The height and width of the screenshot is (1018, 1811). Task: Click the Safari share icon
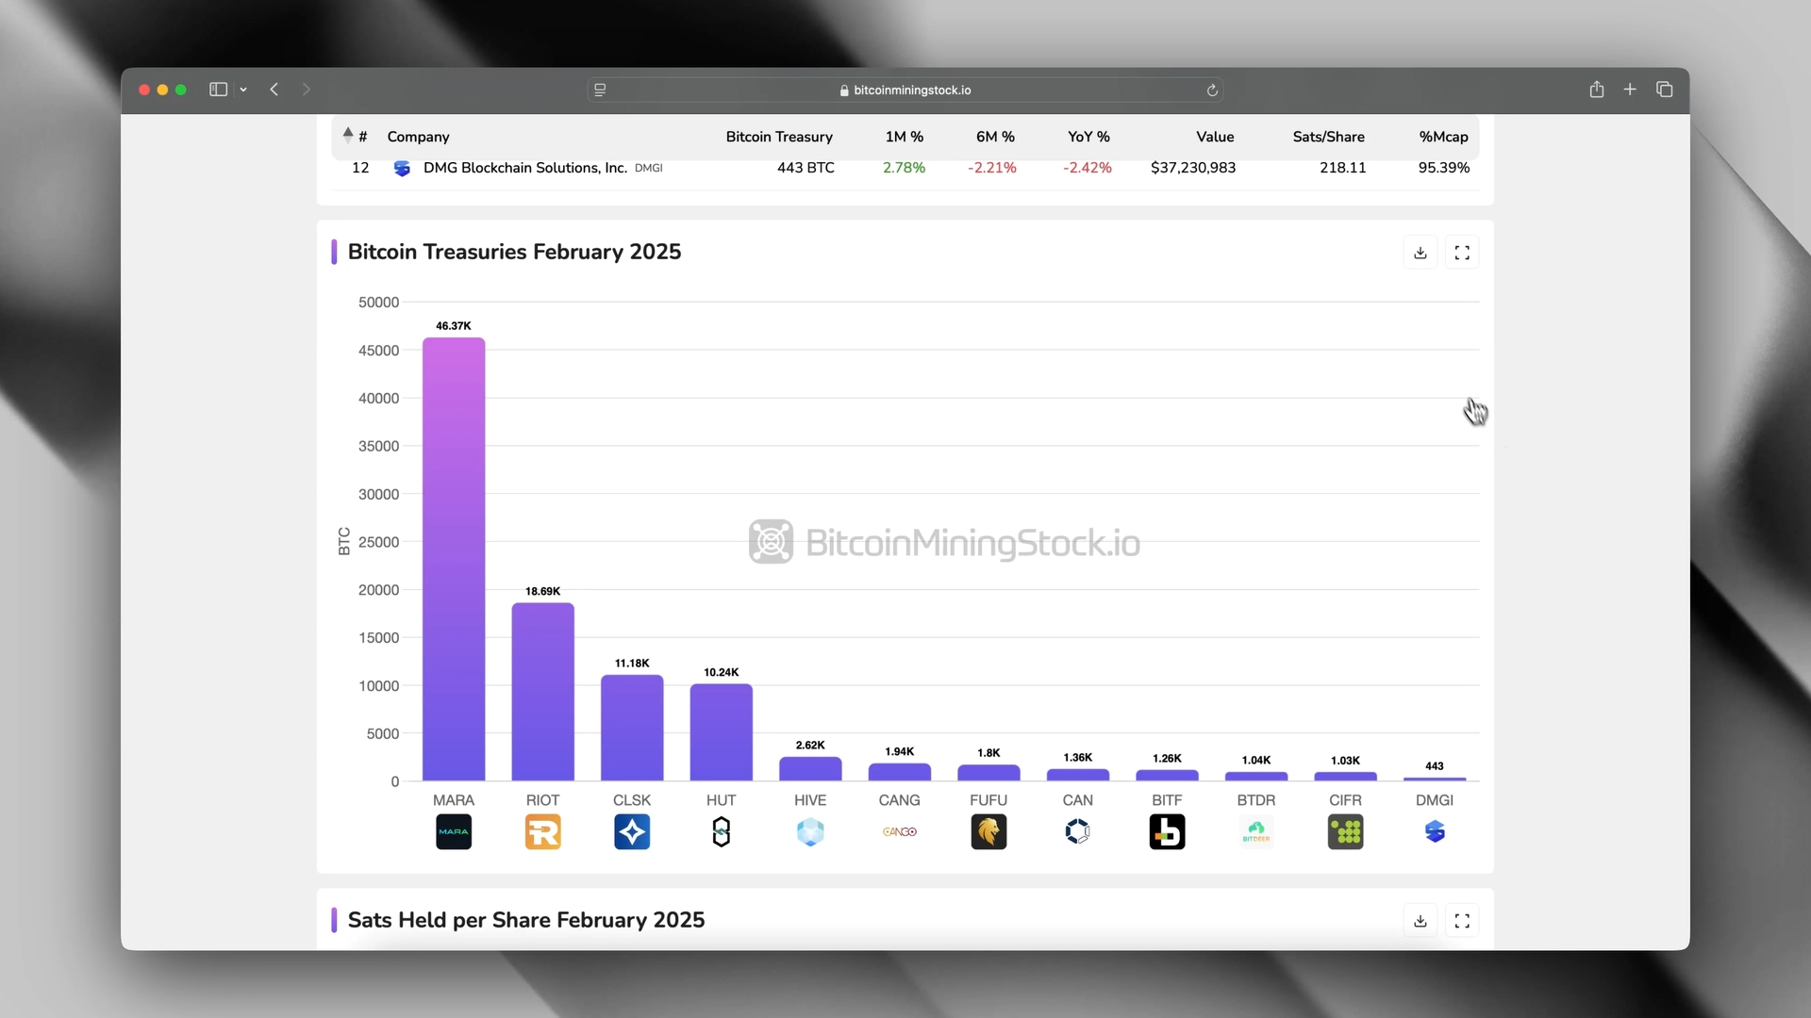tap(1596, 90)
